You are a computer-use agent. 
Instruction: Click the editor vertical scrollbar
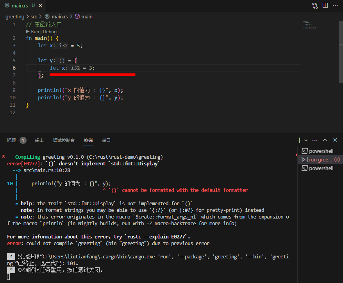341,52
